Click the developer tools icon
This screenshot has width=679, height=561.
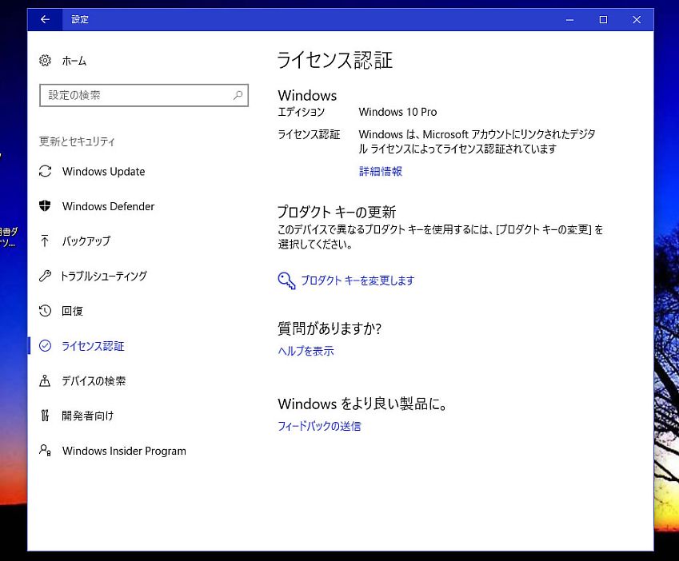pos(45,416)
